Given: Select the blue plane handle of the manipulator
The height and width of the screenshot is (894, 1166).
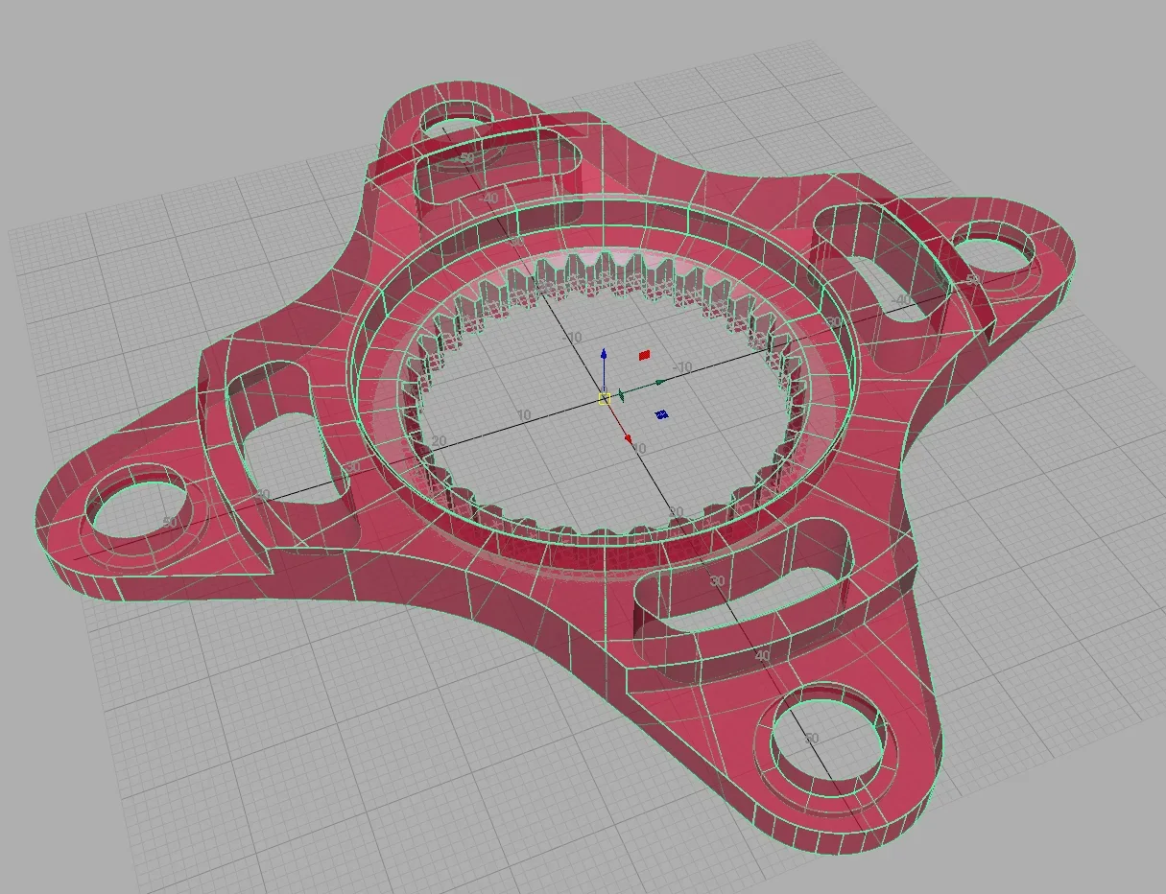Looking at the screenshot, I should (x=661, y=414).
